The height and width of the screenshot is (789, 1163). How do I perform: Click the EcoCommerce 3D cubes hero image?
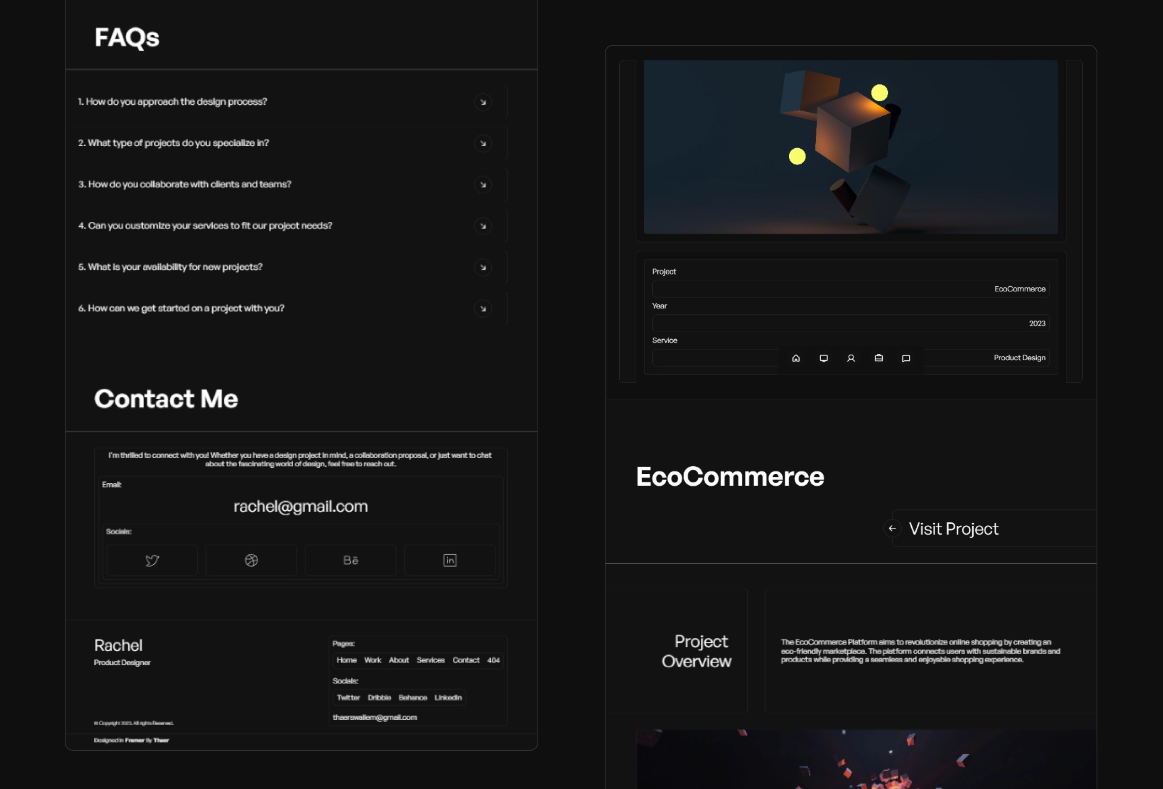pyautogui.click(x=850, y=147)
